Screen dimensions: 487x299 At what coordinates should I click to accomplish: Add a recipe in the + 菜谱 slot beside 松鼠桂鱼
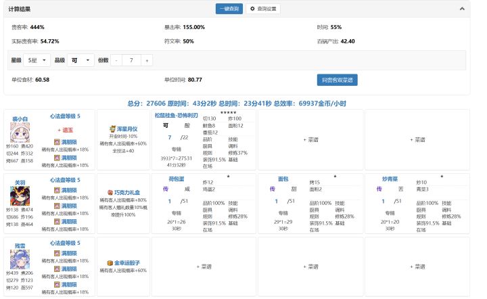click(310, 140)
